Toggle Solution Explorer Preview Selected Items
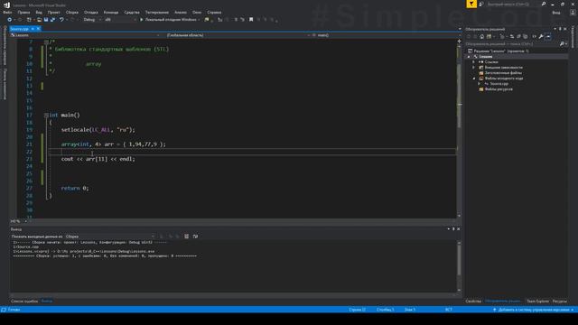This screenshot has height=325, width=578. (548, 36)
